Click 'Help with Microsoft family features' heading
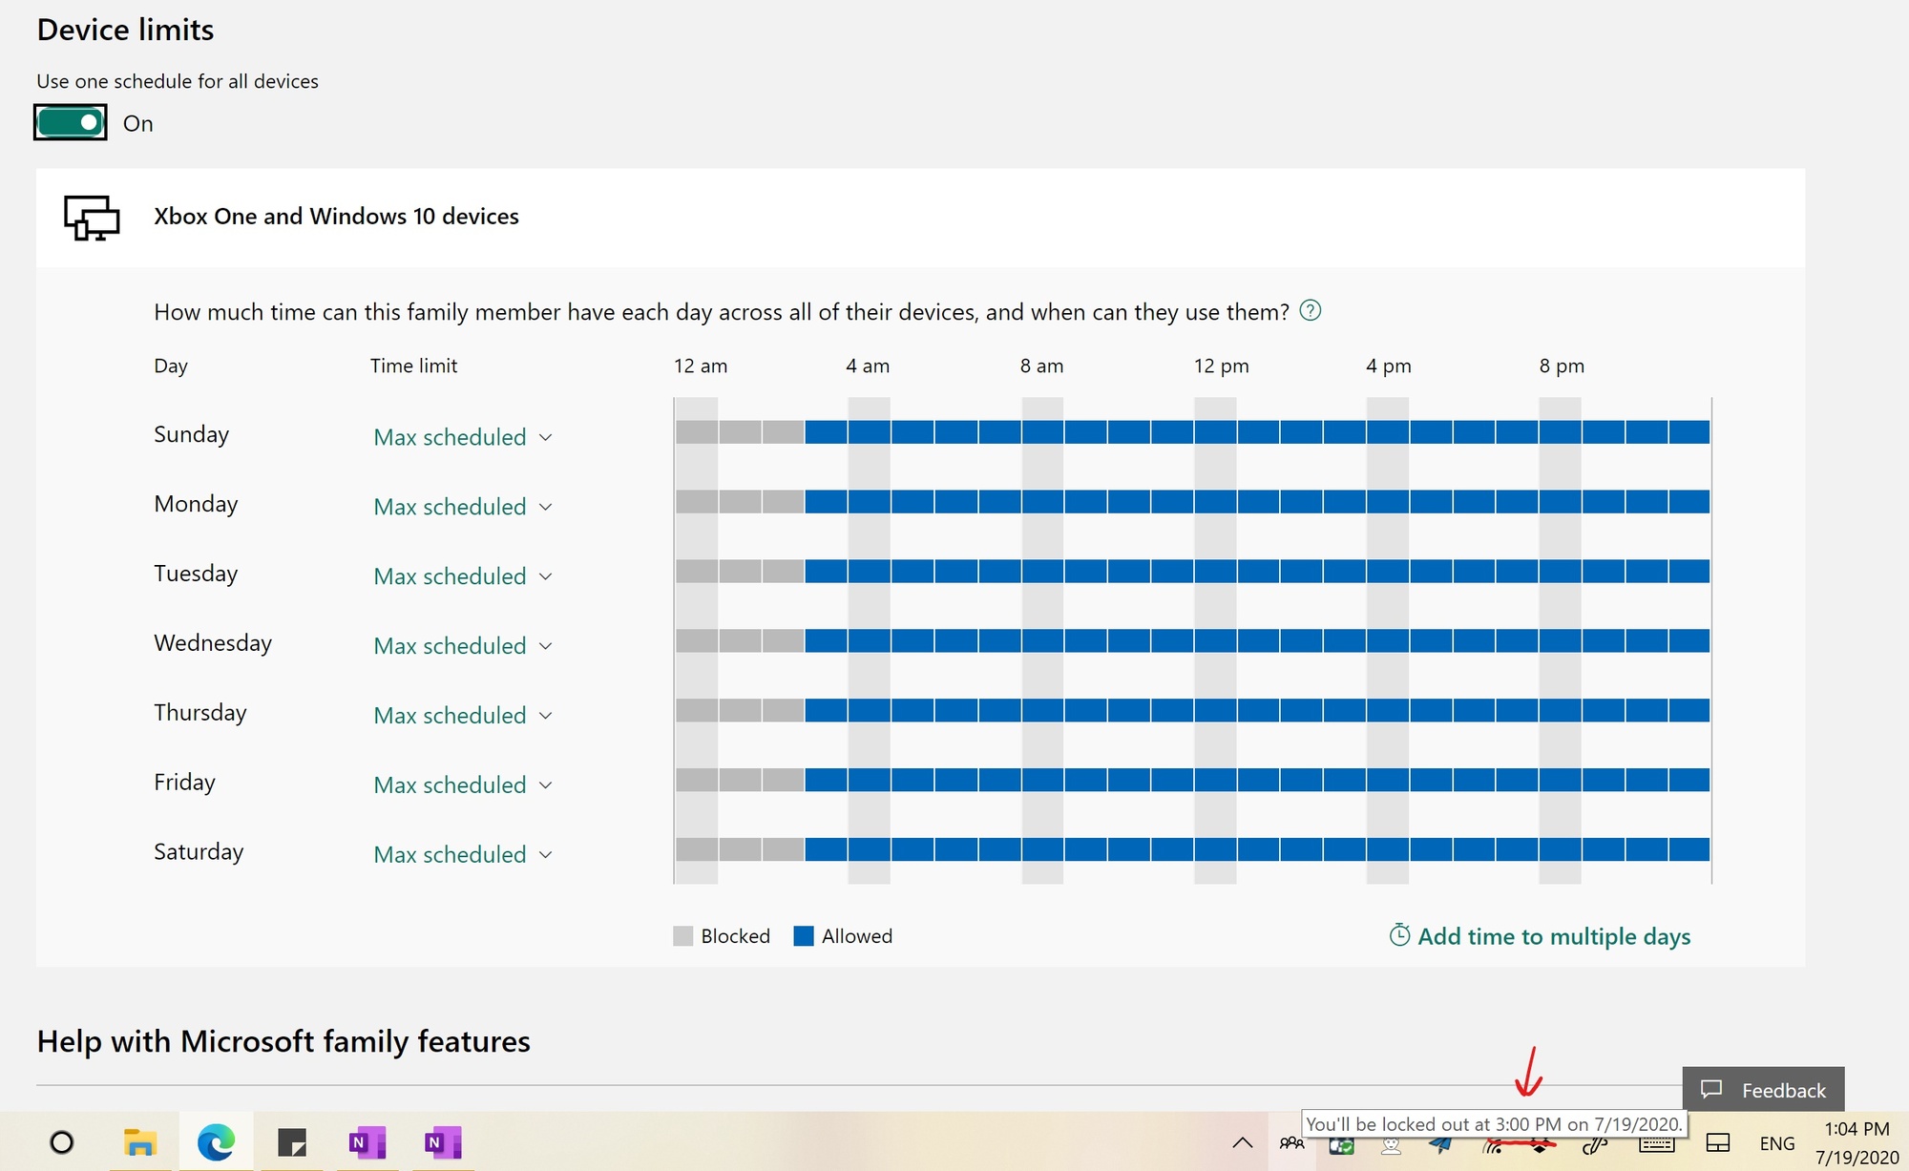 point(283,1041)
